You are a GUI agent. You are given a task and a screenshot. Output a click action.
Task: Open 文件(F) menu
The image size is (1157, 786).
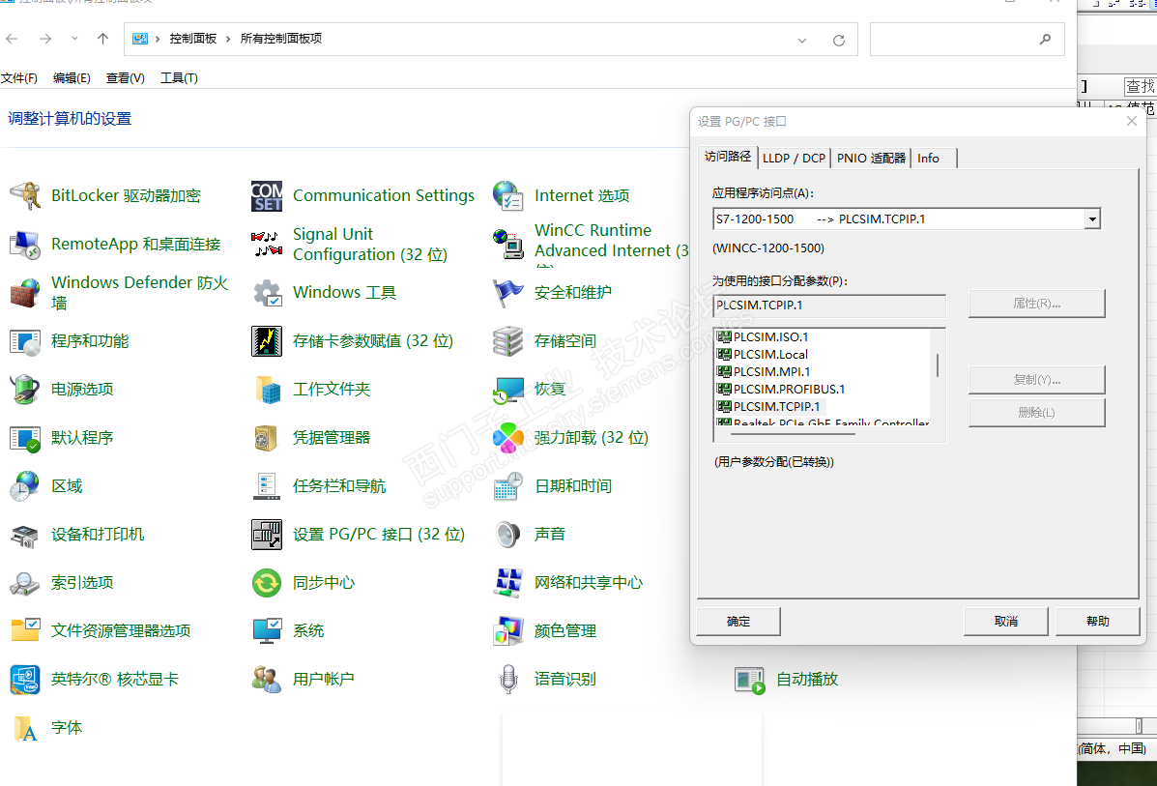19,78
